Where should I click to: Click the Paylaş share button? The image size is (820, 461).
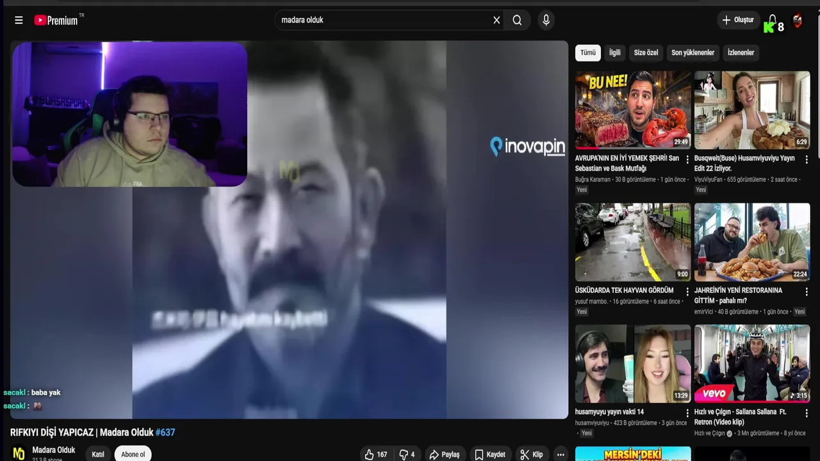(444, 454)
